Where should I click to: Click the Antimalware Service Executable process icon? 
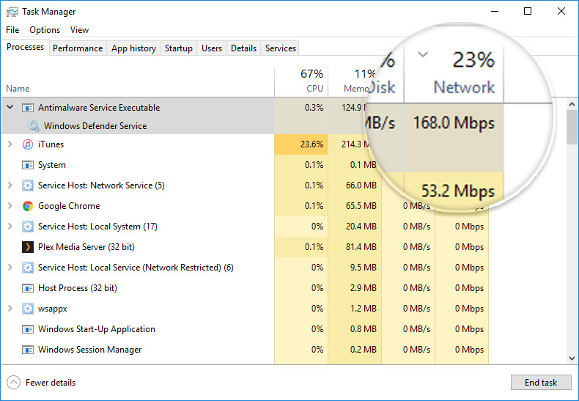click(x=28, y=108)
